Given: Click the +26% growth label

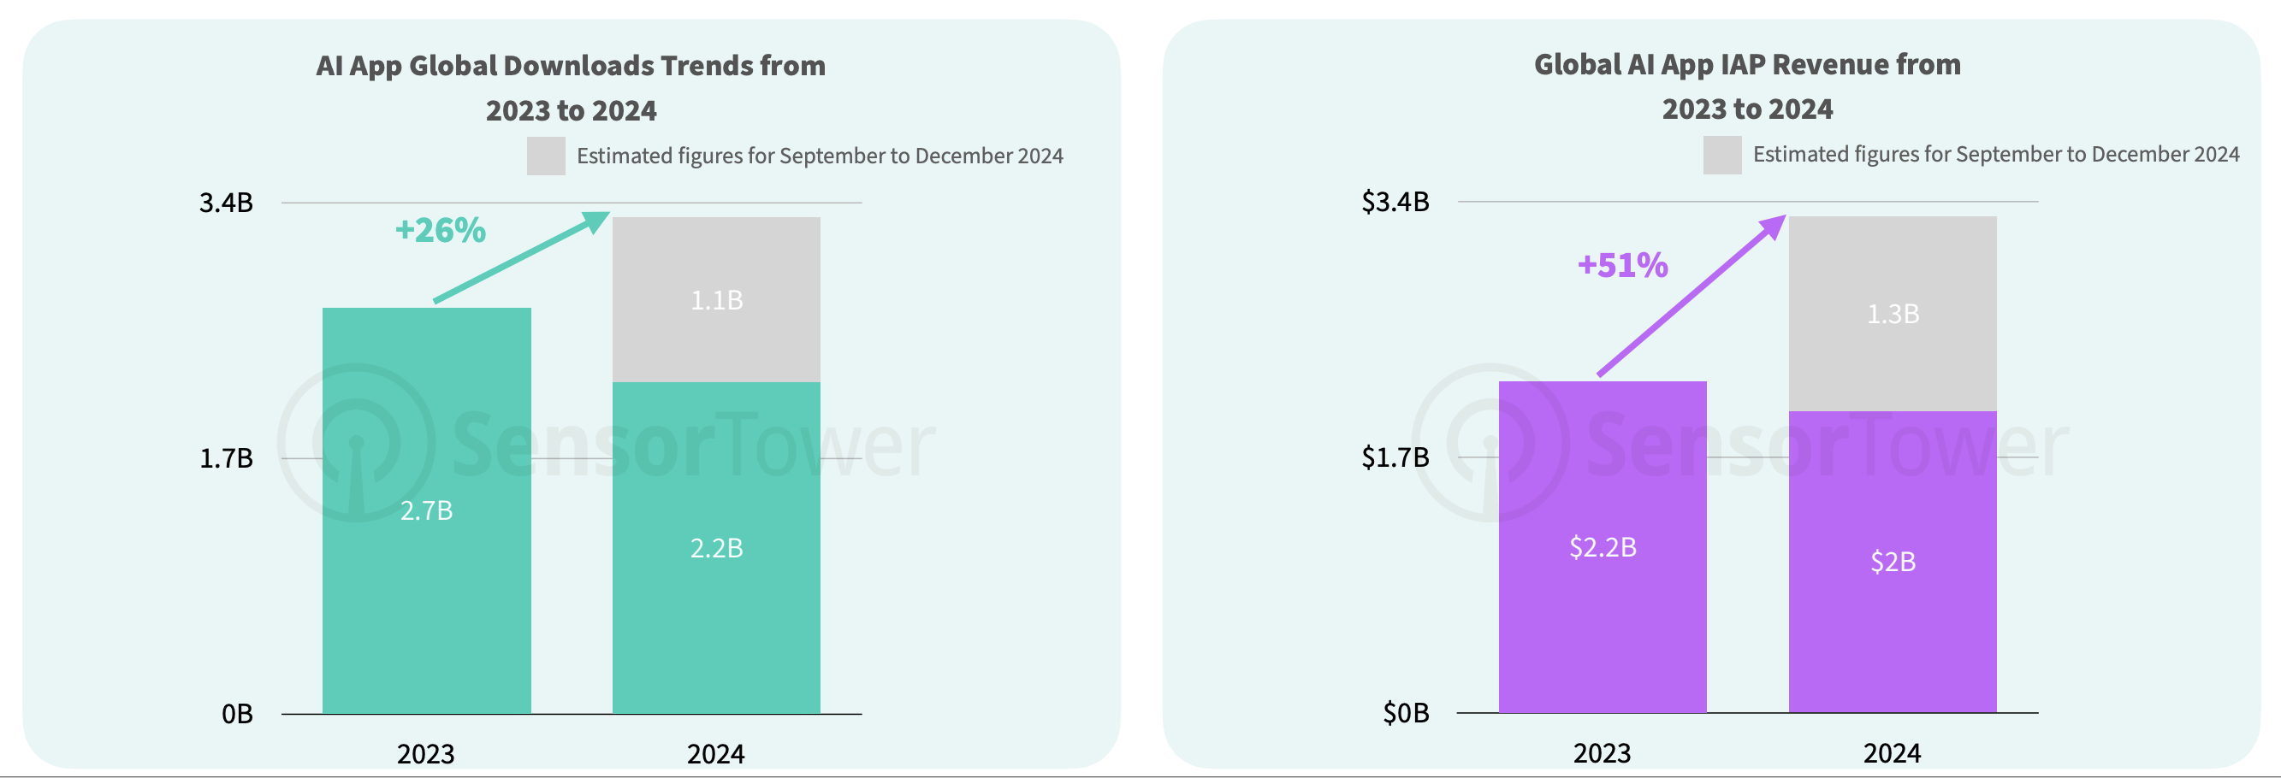Looking at the screenshot, I should pyautogui.click(x=440, y=230).
